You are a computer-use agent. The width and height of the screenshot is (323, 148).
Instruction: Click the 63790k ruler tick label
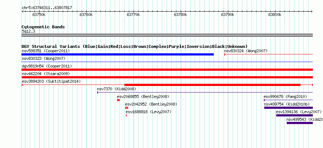pyautogui.click(x=228, y=15)
